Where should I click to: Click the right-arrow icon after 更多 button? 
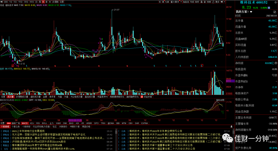point(222,2)
